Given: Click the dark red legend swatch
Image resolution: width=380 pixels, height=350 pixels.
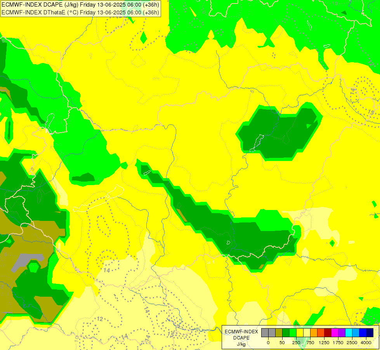Looking at the screenshot, I should click(x=328, y=332).
